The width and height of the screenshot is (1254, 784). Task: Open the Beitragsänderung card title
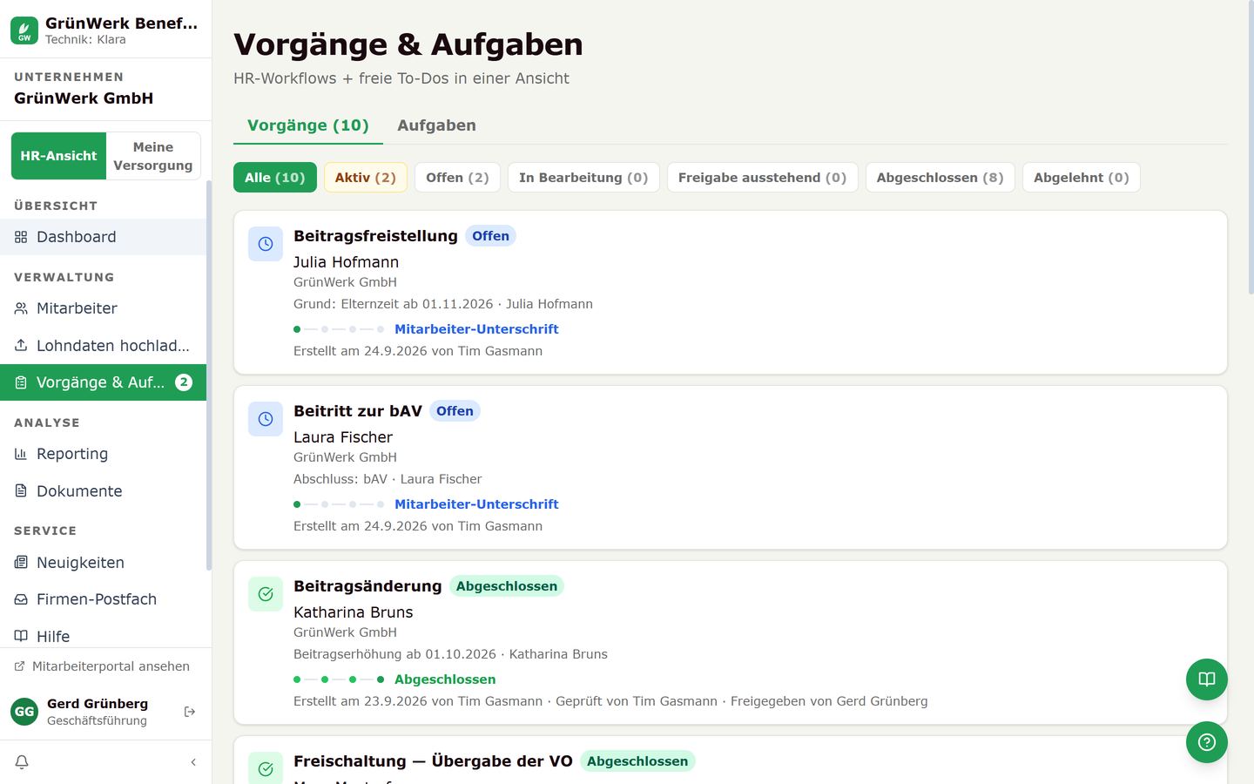[367, 586]
